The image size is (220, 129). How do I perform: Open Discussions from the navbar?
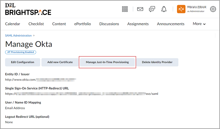point(109,24)
